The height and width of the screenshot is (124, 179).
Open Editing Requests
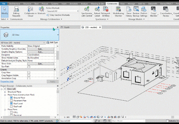coord(16,12)
